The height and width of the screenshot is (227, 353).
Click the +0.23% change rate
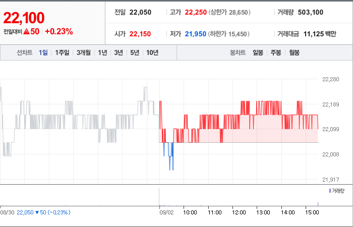(59, 31)
